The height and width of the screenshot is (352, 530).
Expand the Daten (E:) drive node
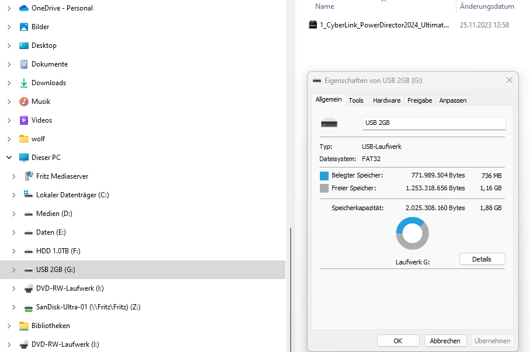tap(13, 232)
